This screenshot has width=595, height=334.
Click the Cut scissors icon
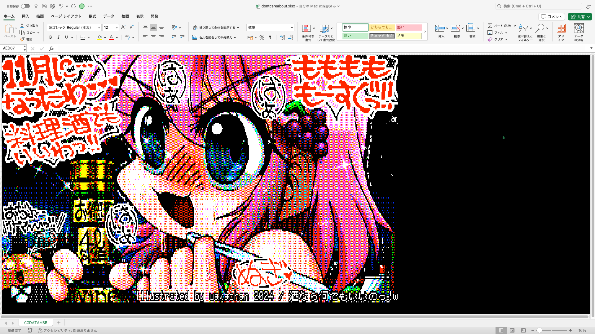[x=22, y=26]
